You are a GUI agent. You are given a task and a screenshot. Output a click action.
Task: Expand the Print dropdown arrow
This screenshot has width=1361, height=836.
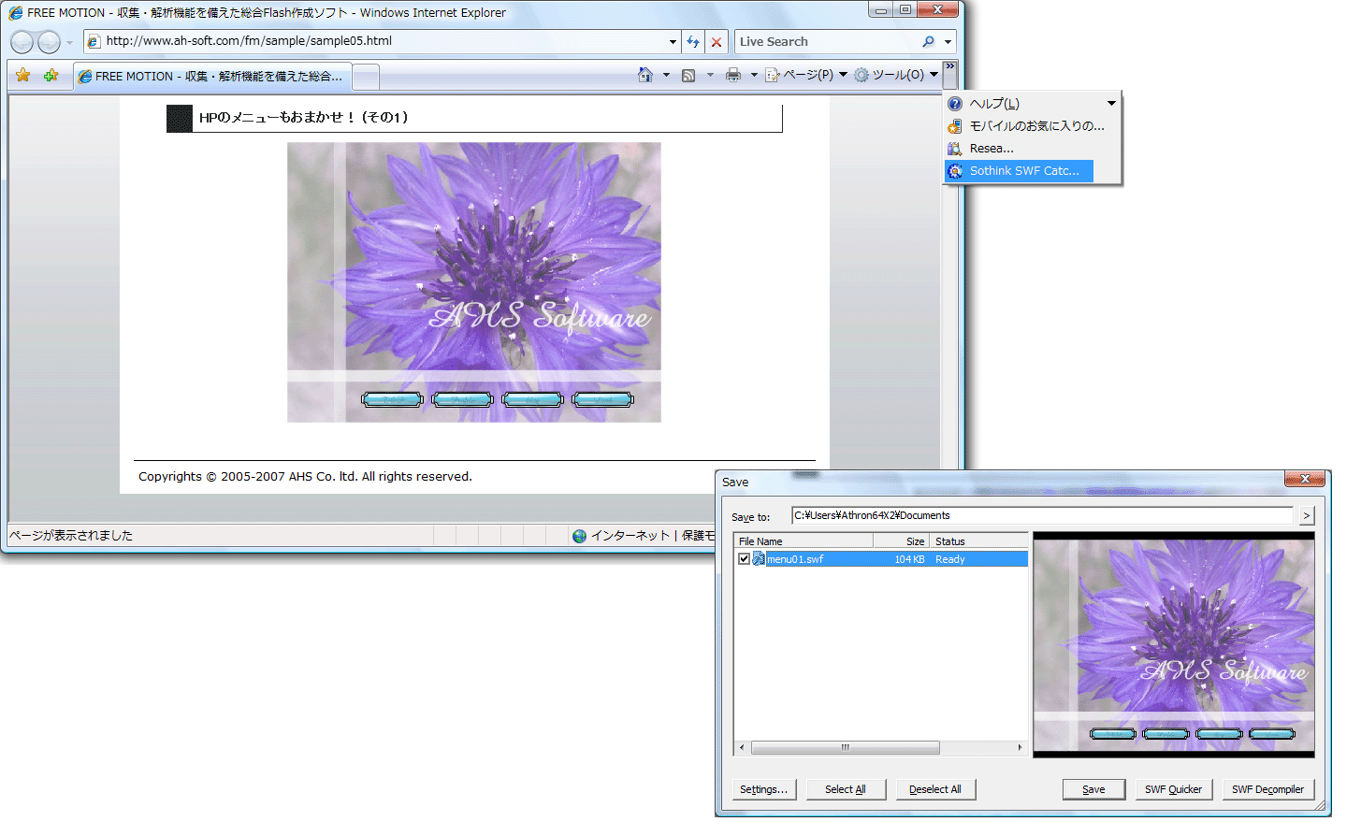(754, 75)
